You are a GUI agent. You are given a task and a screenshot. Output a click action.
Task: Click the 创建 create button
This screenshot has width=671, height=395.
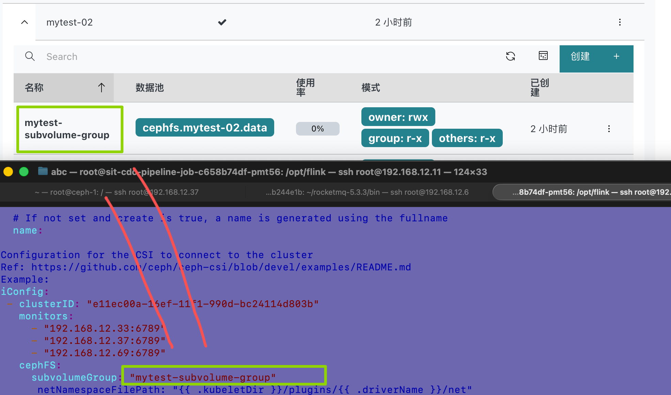click(580, 57)
